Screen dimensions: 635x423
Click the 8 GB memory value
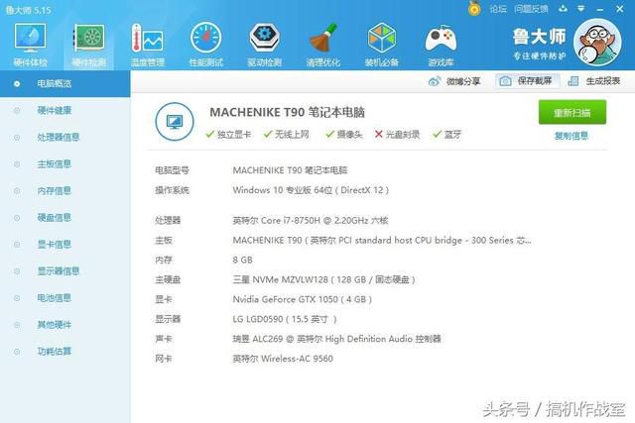pos(242,260)
